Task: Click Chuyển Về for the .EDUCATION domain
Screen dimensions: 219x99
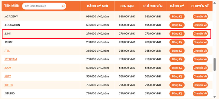Action: coord(200,25)
